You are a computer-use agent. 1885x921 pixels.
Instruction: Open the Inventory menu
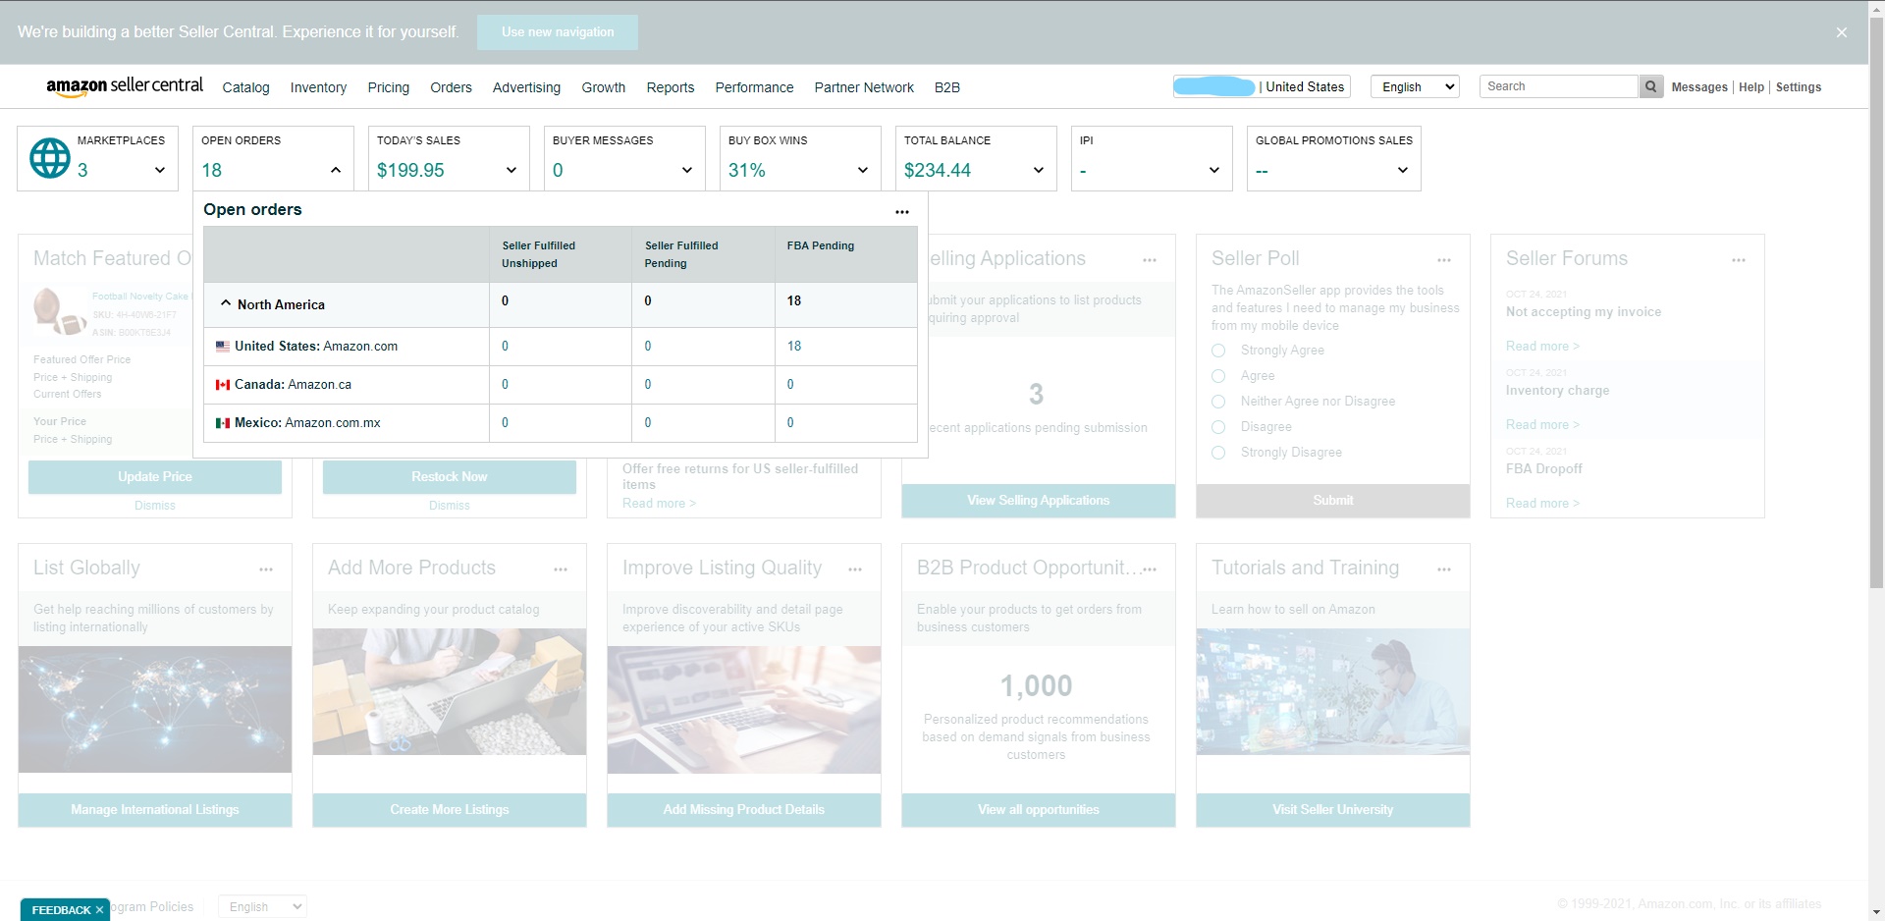(x=318, y=87)
